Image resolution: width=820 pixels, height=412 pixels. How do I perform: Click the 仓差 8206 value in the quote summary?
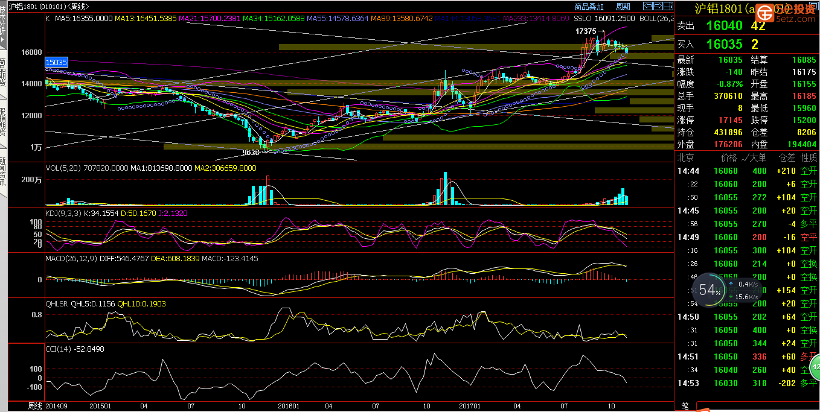pyautogui.click(x=806, y=132)
